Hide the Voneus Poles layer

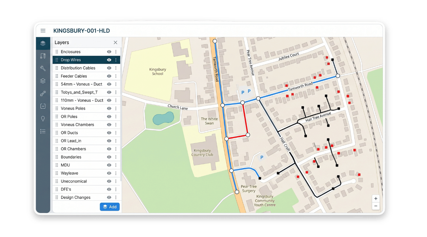(x=109, y=108)
